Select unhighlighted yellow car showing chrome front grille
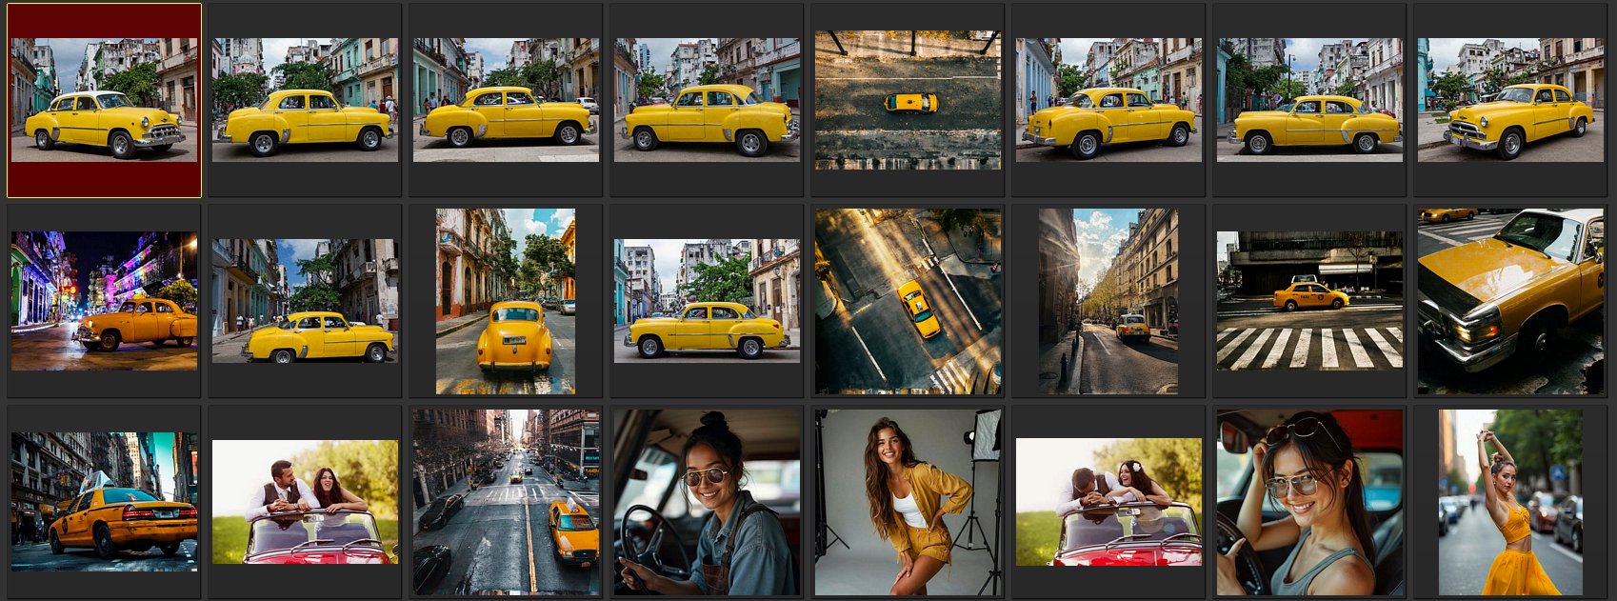 (1510, 100)
